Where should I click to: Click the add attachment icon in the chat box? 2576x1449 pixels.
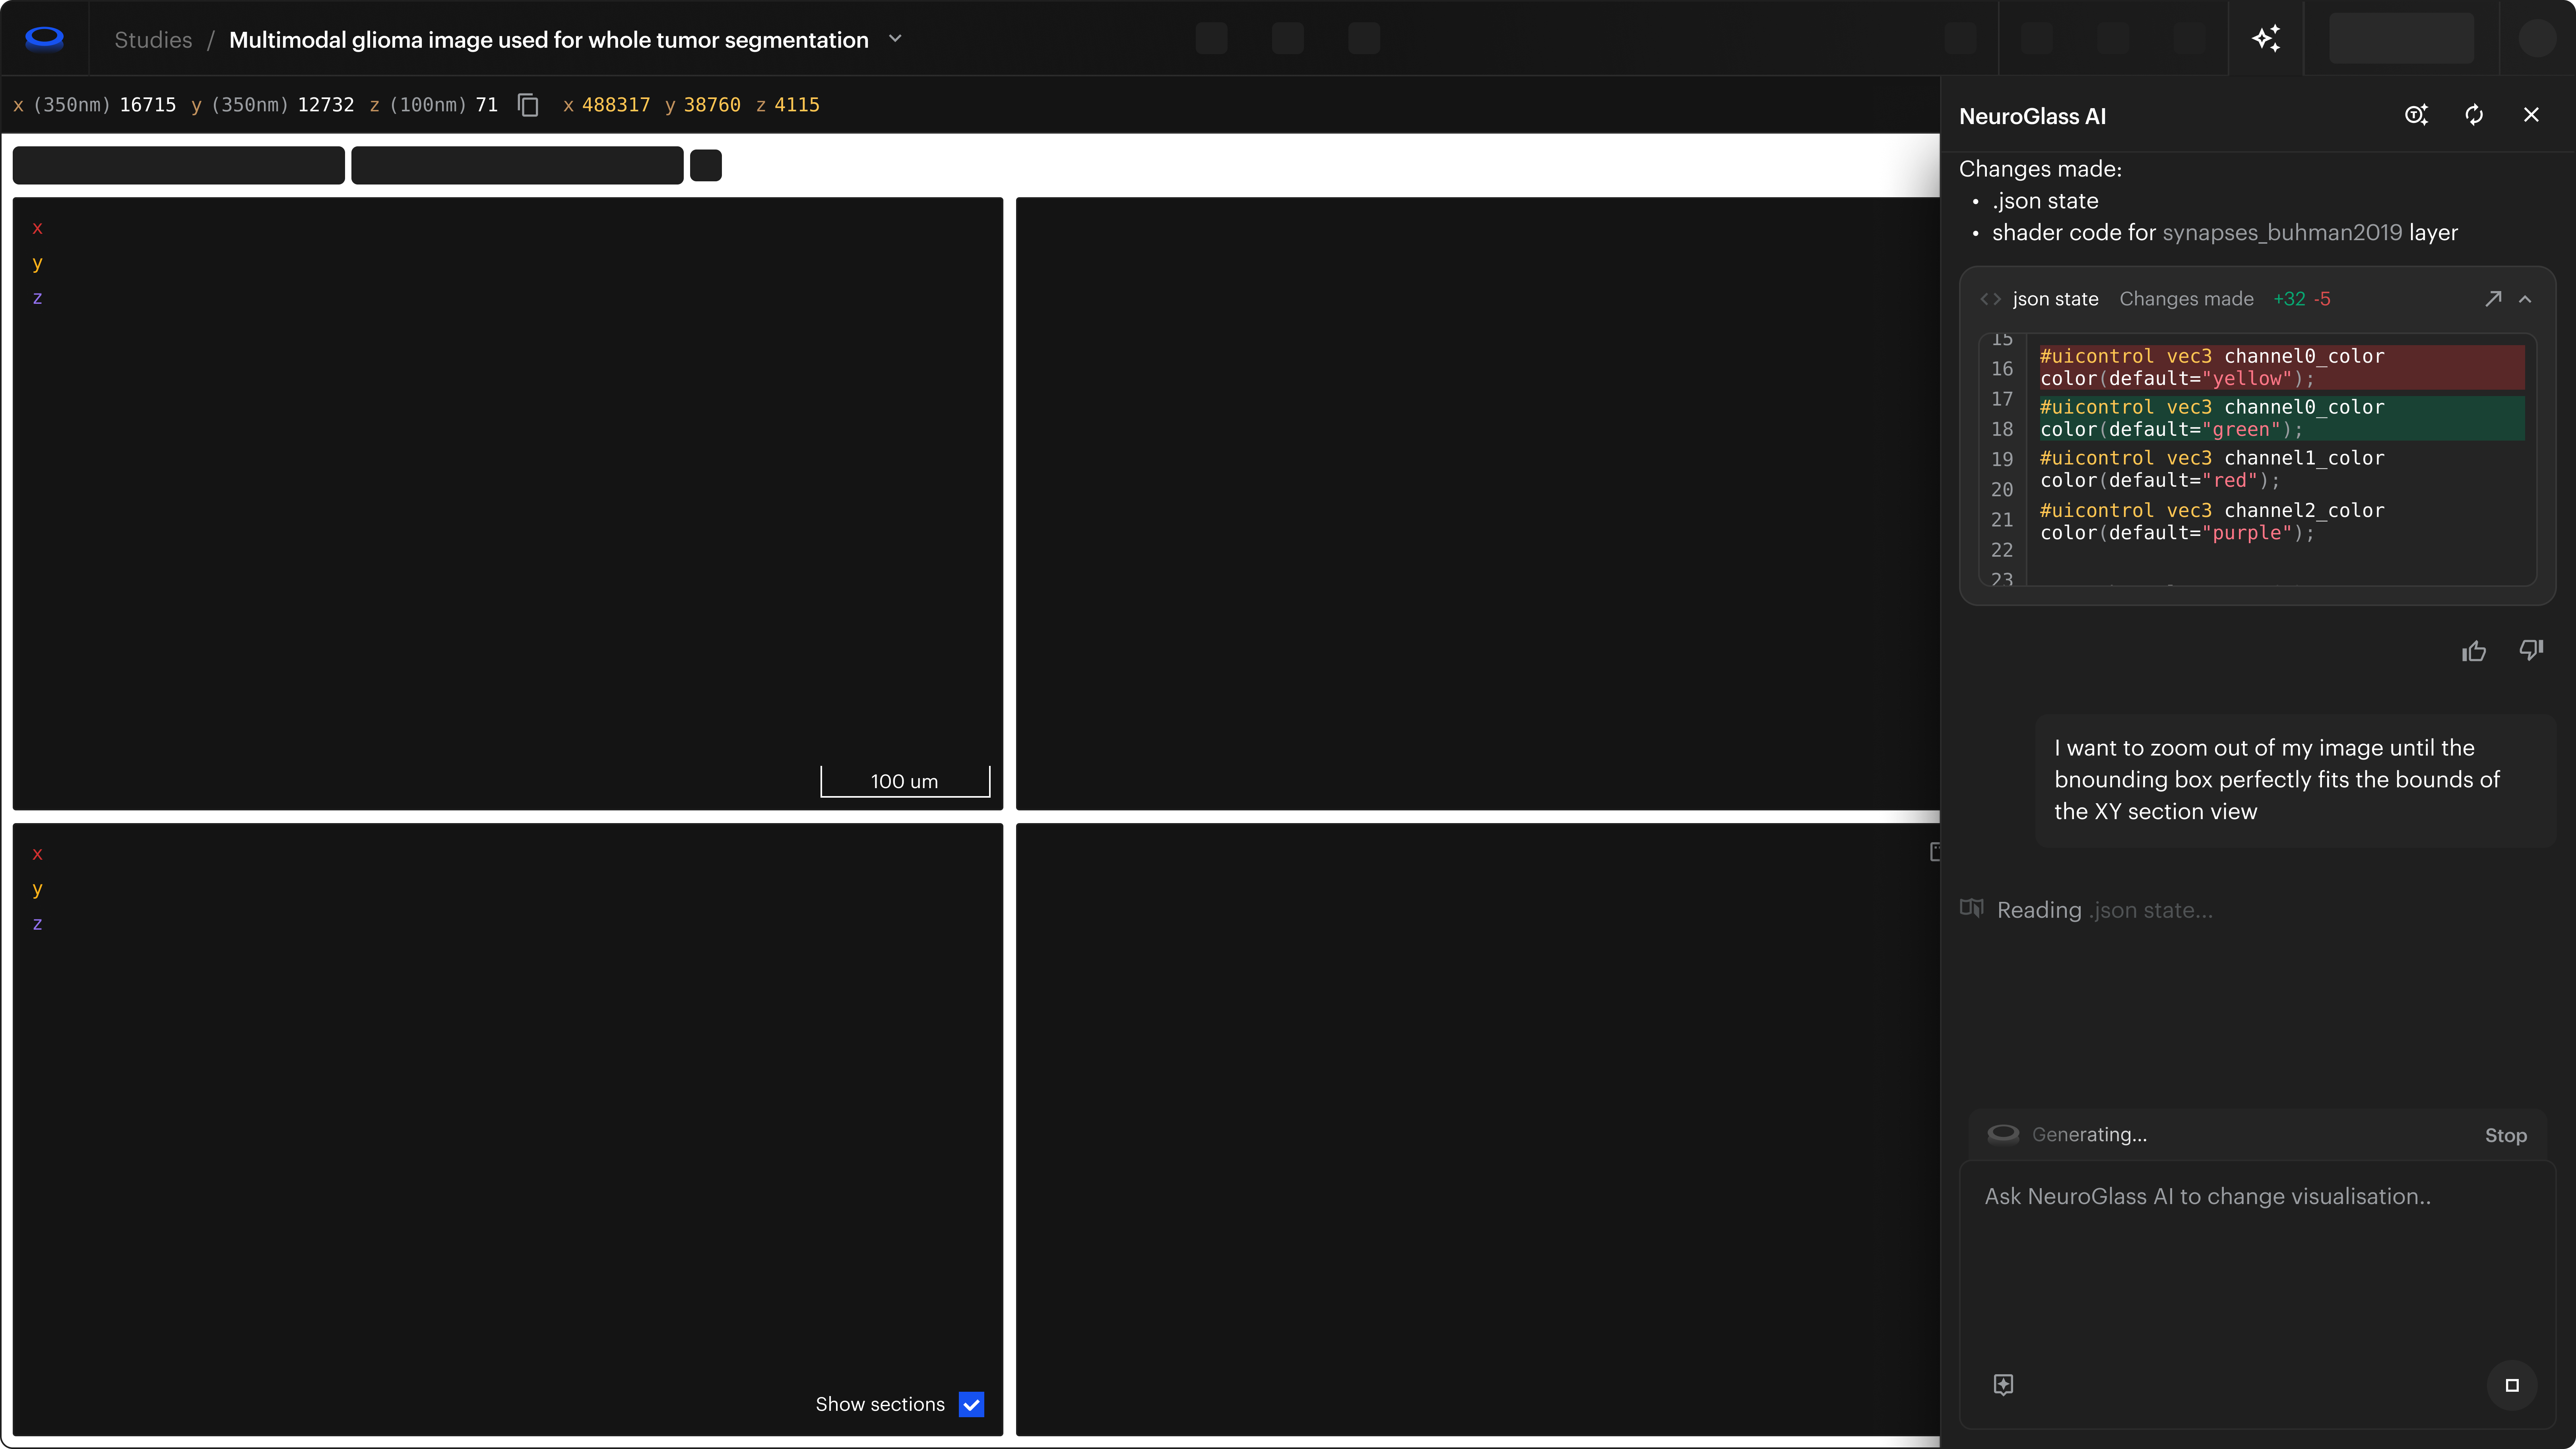coord(2003,1384)
